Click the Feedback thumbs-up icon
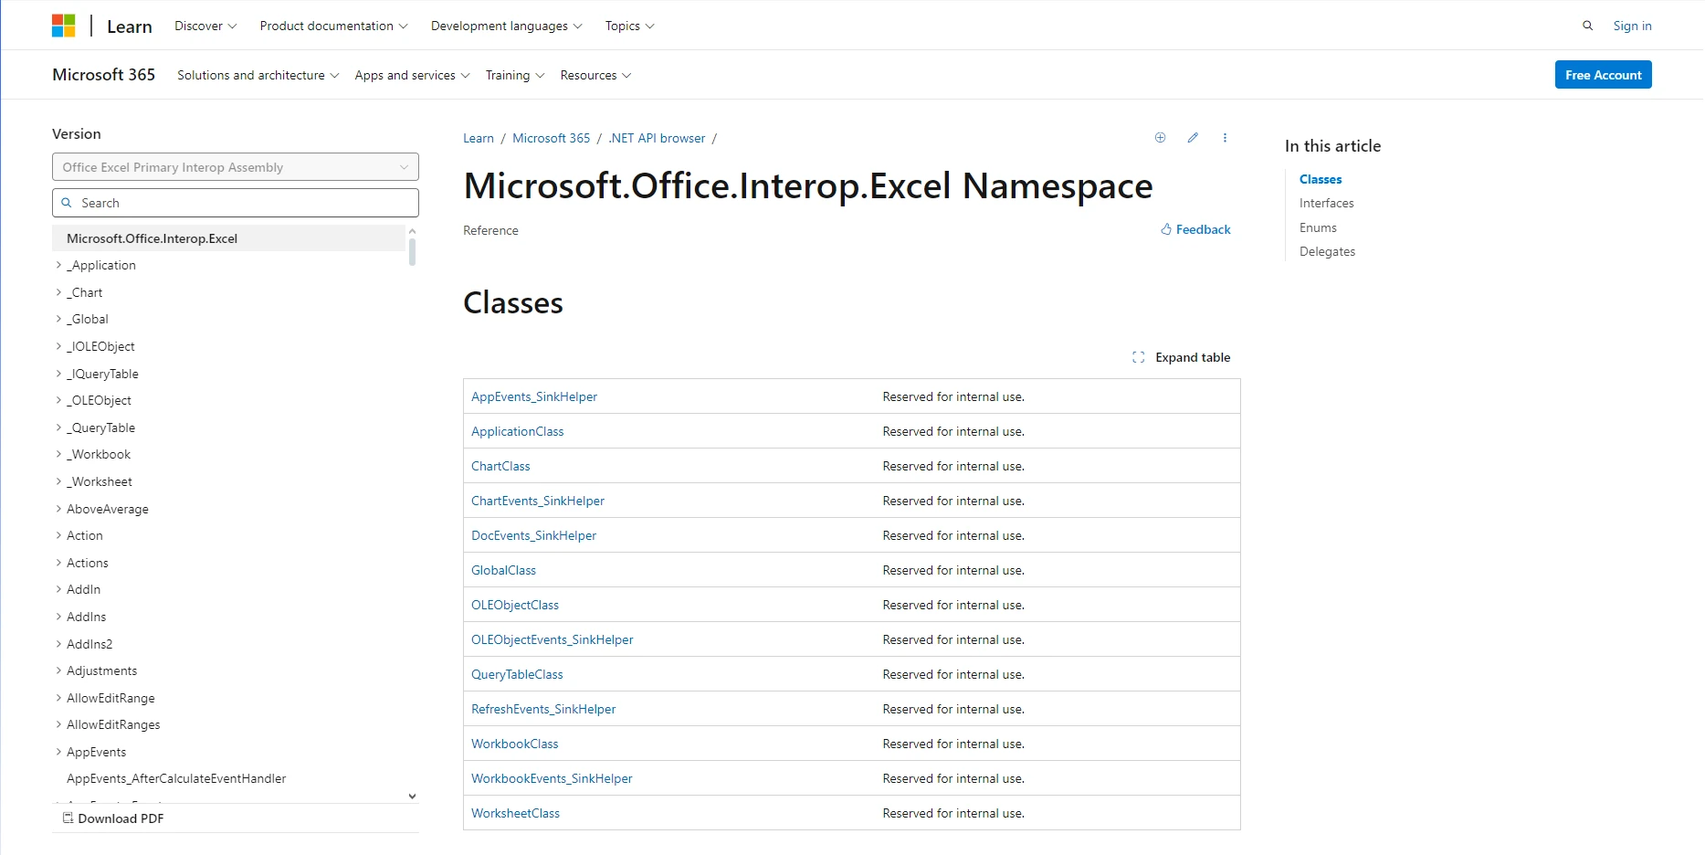Image resolution: width=1705 pixels, height=855 pixels. click(1166, 229)
